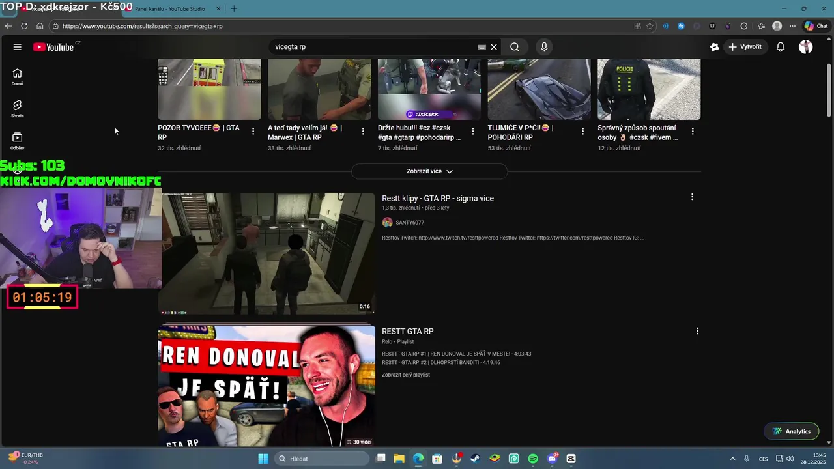Clear the YouTube search query
This screenshot has height=469, width=834.
(494, 47)
